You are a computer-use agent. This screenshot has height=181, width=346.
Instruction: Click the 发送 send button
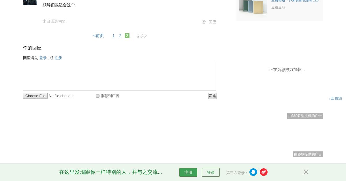coord(213,96)
